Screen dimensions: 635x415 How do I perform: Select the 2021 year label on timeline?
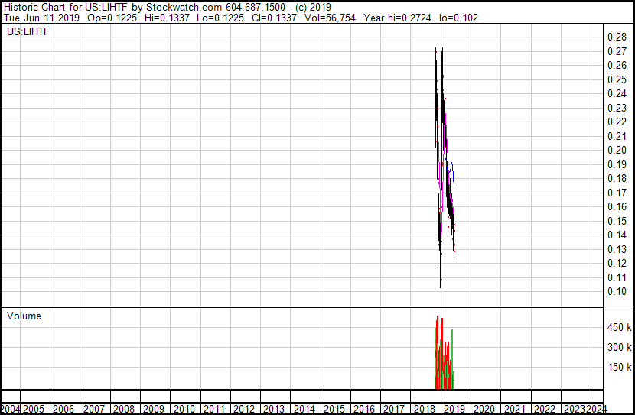tap(514, 409)
